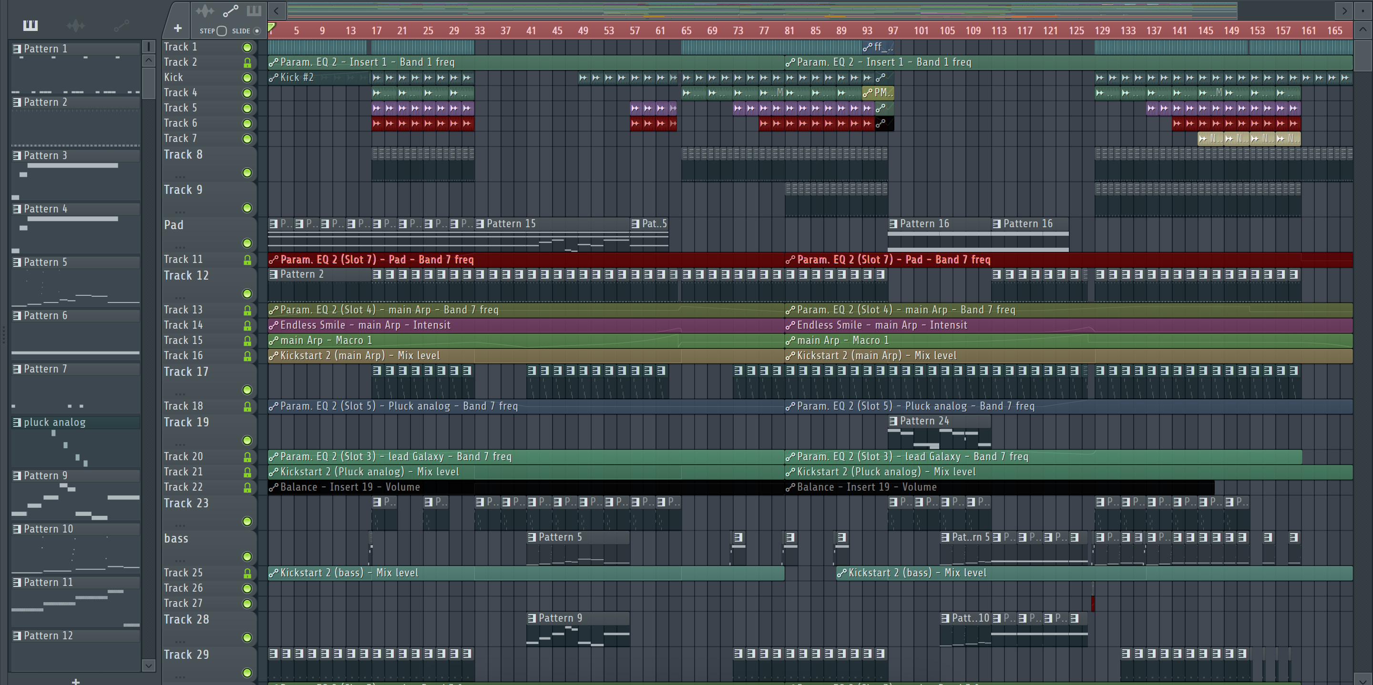Screen dimensions: 1373x685
Task: Mute the Pad track
Action: 247,243
